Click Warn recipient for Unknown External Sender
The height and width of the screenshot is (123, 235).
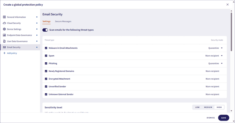coord(212,94)
